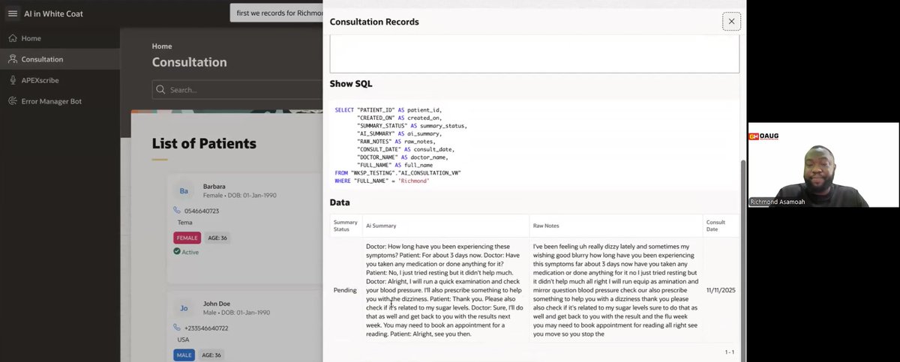
Task: Open Consultation in sidebar
Action: coord(60,59)
